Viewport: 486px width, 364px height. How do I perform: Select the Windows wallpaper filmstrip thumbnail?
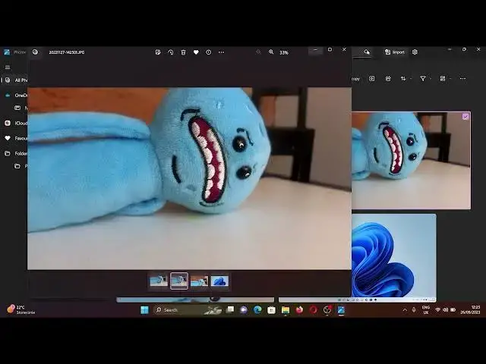pos(219,281)
